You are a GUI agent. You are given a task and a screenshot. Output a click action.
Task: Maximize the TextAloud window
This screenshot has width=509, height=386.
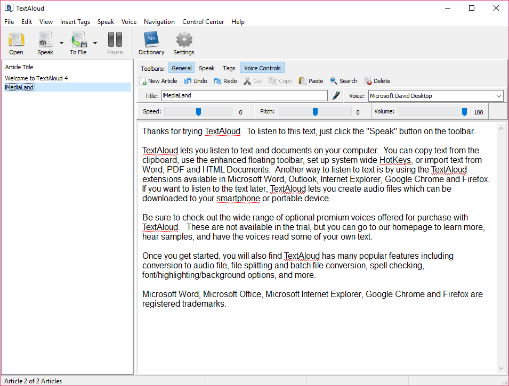(472, 8)
